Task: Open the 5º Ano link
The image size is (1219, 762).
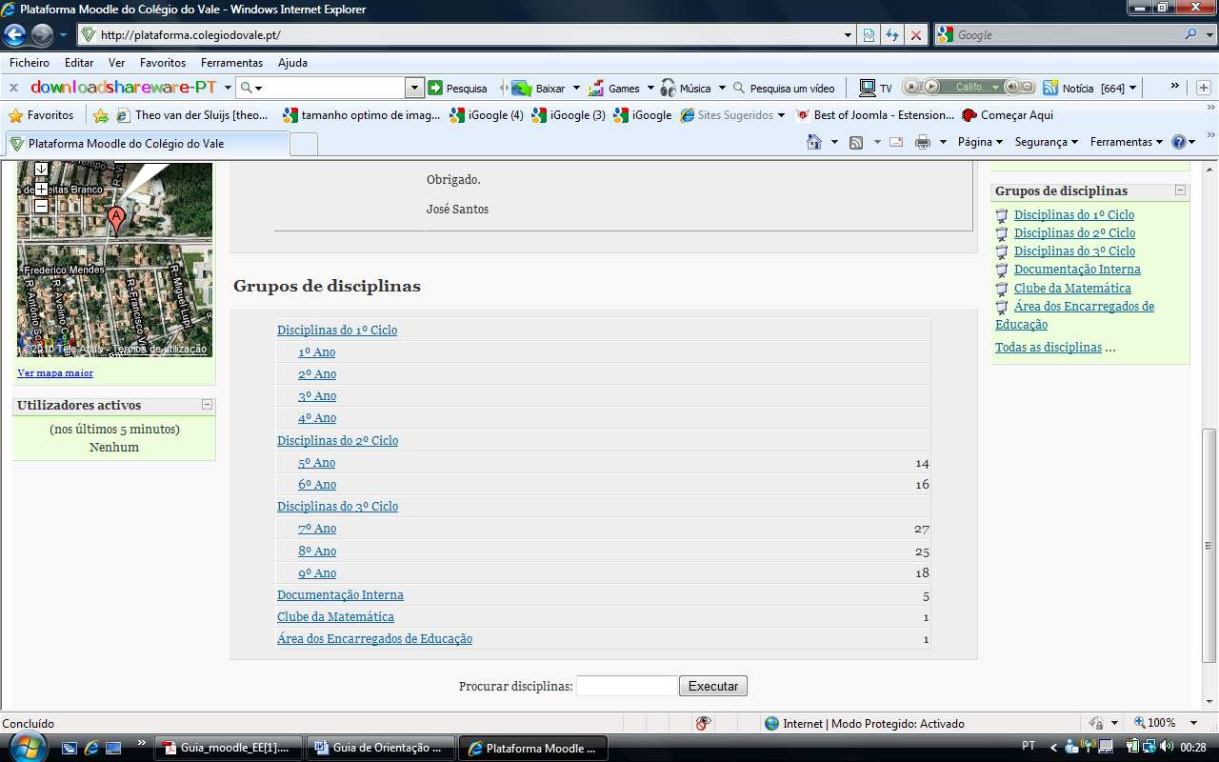Action: pyautogui.click(x=317, y=463)
